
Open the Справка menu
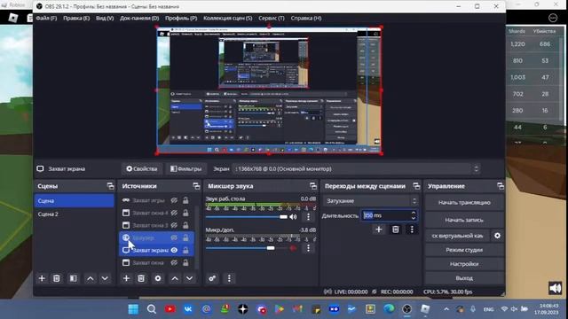(306, 18)
